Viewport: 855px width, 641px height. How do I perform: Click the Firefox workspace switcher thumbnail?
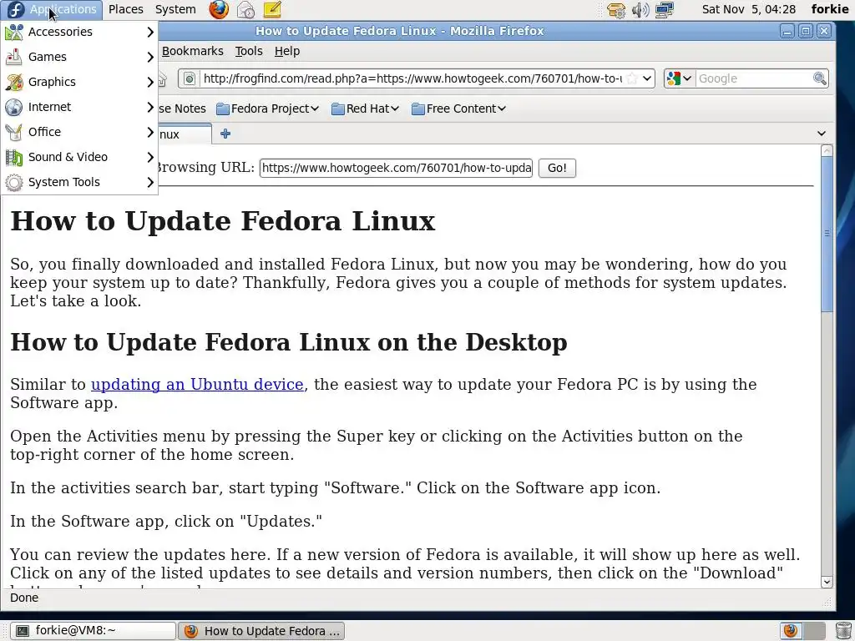click(x=791, y=631)
